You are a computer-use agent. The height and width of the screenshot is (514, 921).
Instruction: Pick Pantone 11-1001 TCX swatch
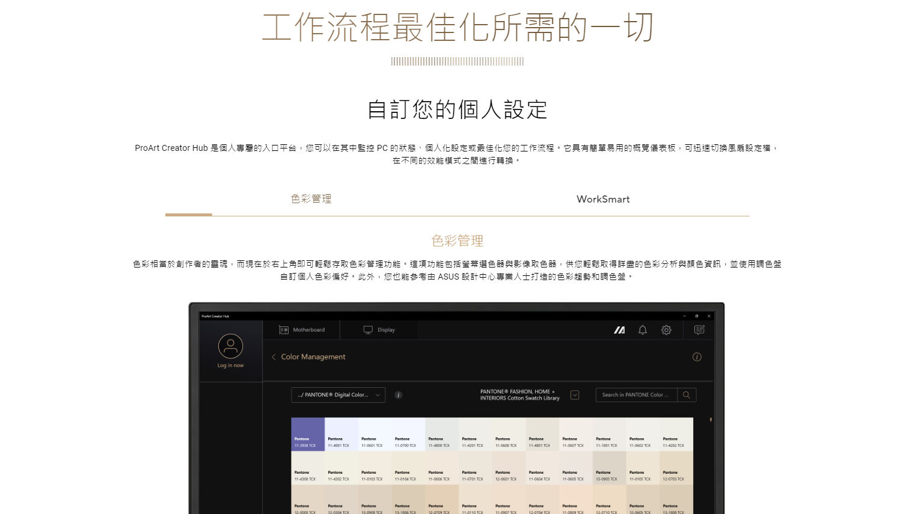610,435
